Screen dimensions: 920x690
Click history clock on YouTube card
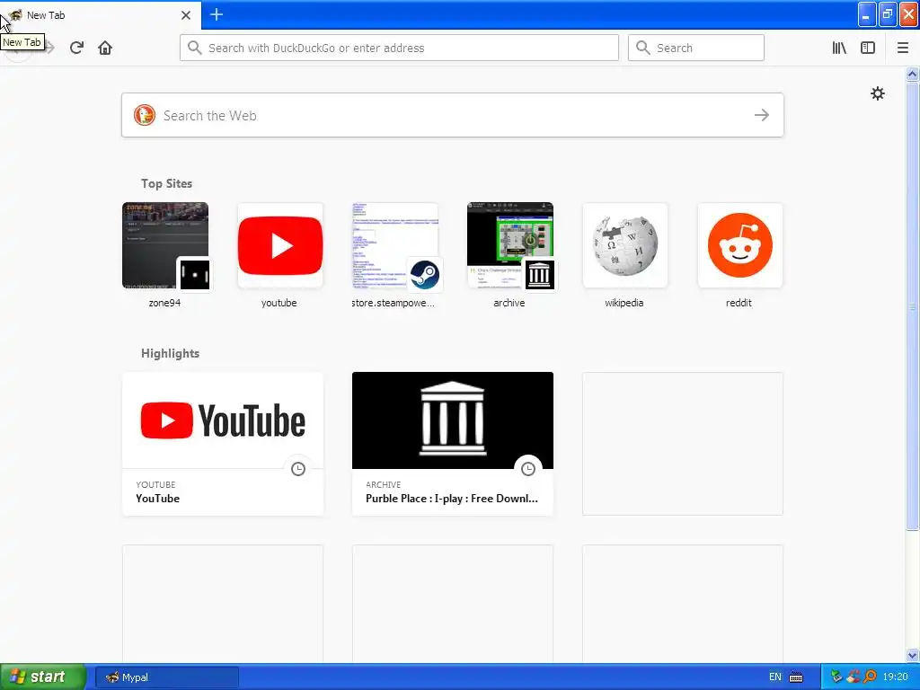(298, 469)
